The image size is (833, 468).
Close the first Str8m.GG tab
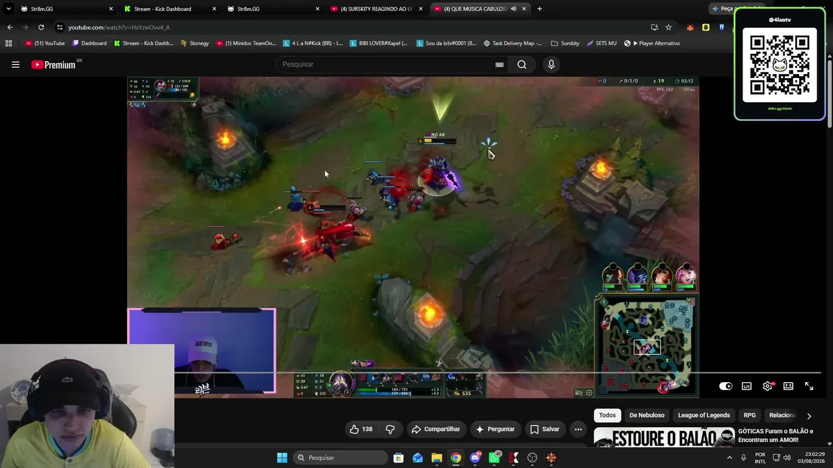point(111,9)
